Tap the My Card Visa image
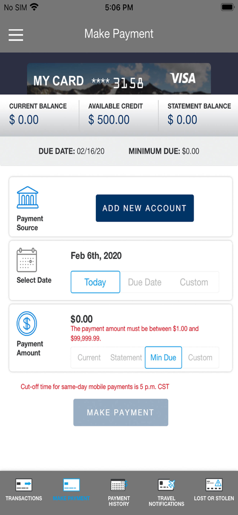Viewport: 238px width, 515px height. pos(119,79)
